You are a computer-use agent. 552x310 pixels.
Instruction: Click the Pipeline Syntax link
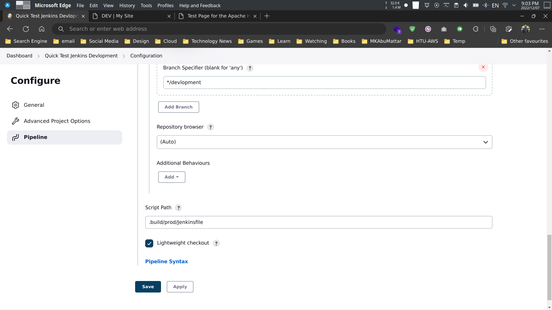click(166, 261)
